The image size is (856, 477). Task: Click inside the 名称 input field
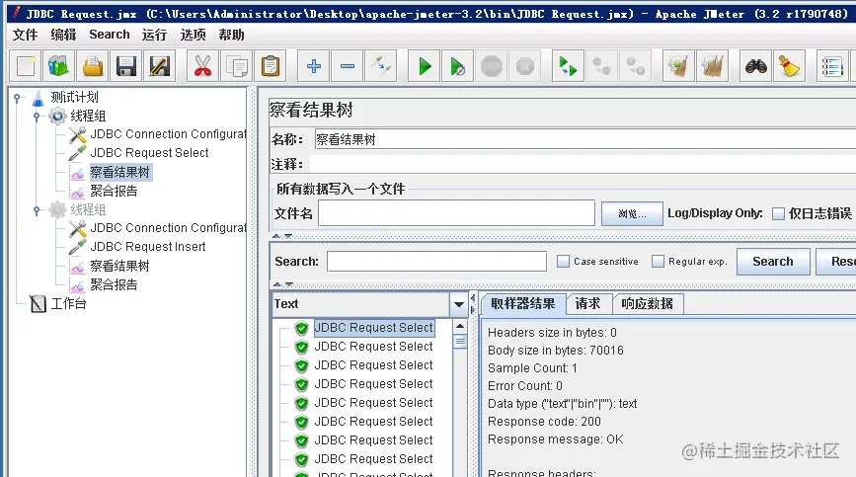click(x=584, y=139)
